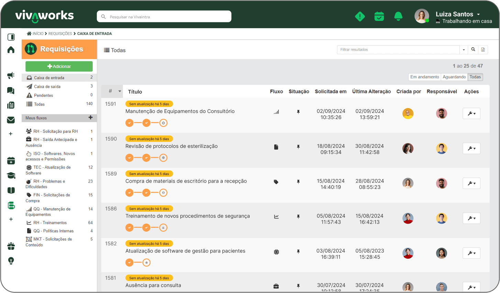Click the search magnifier button beside filter
Viewport: 500px width, 293px height.
473,50
